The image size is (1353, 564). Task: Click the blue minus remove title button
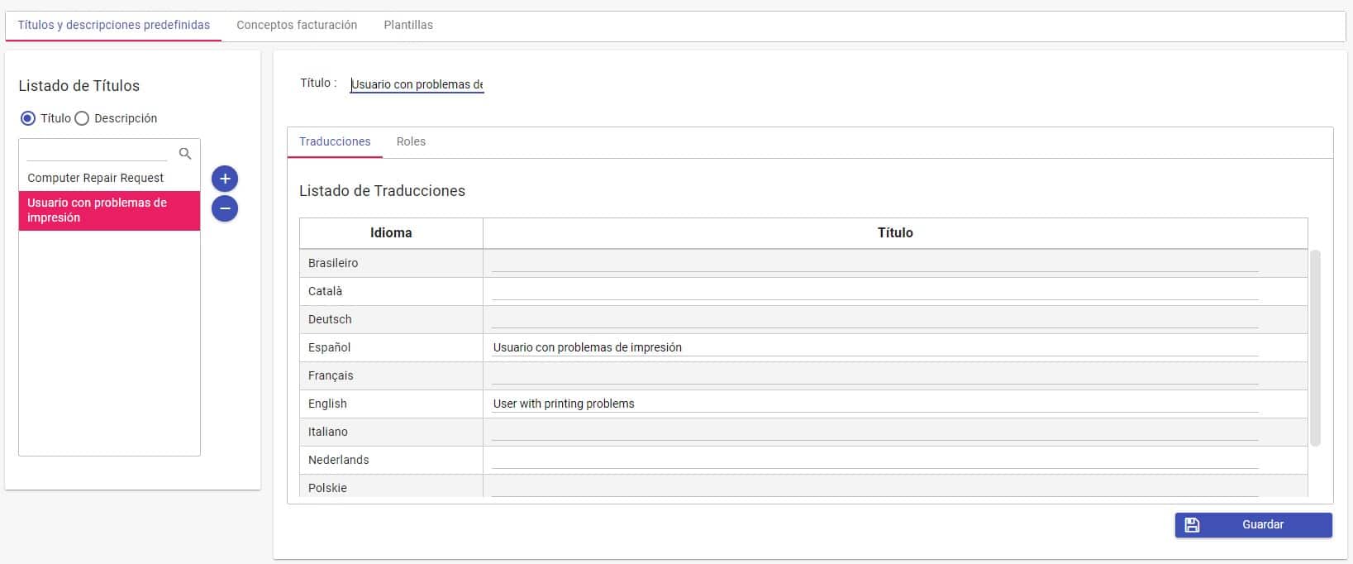(225, 208)
